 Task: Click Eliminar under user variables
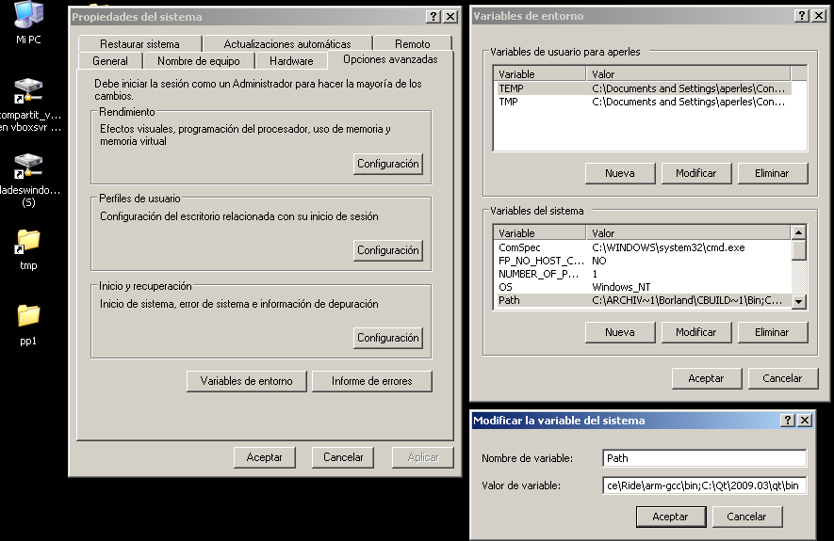[x=773, y=173]
